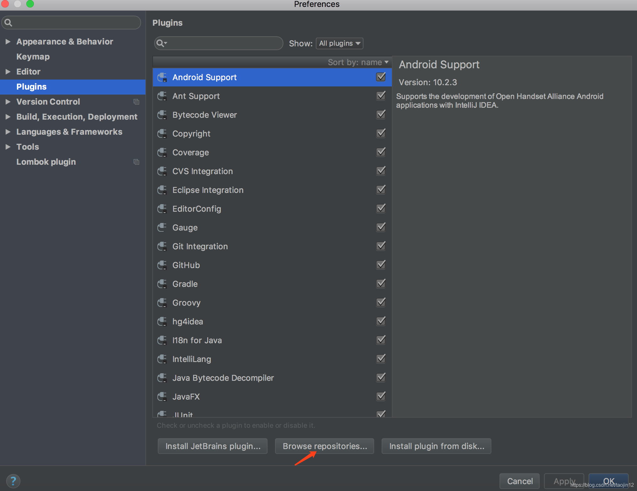The width and height of the screenshot is (637, 491).
Task: Click the Java Bytecode Decompiler icon
Action: click(163, 378)
